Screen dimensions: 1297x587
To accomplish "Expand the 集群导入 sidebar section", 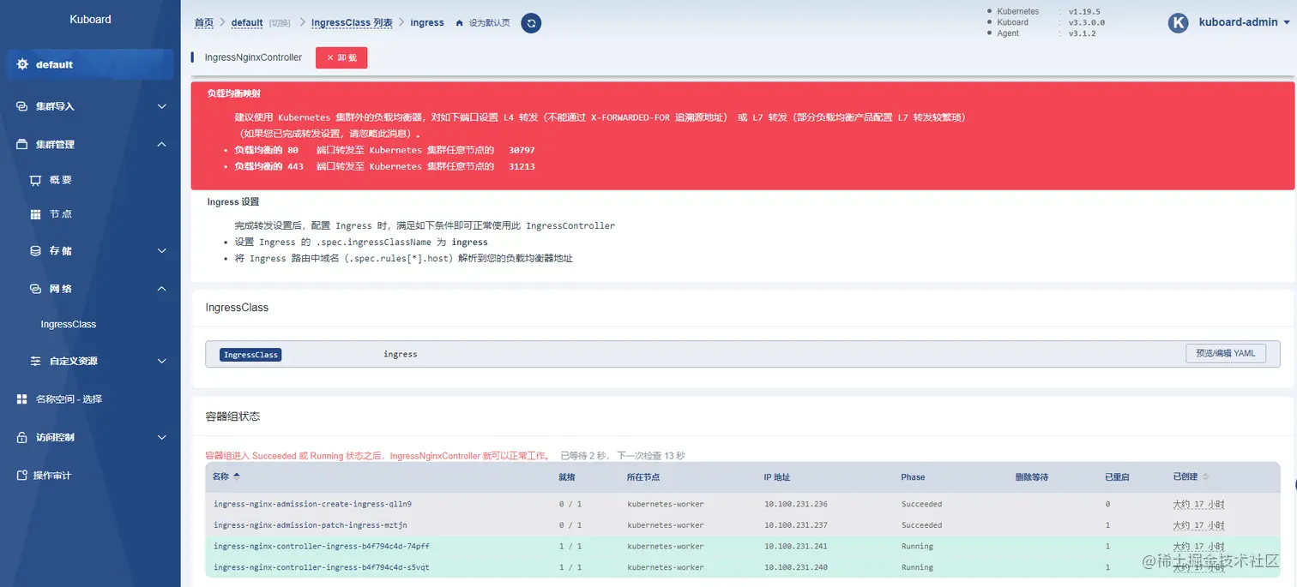I will [89, 106].
